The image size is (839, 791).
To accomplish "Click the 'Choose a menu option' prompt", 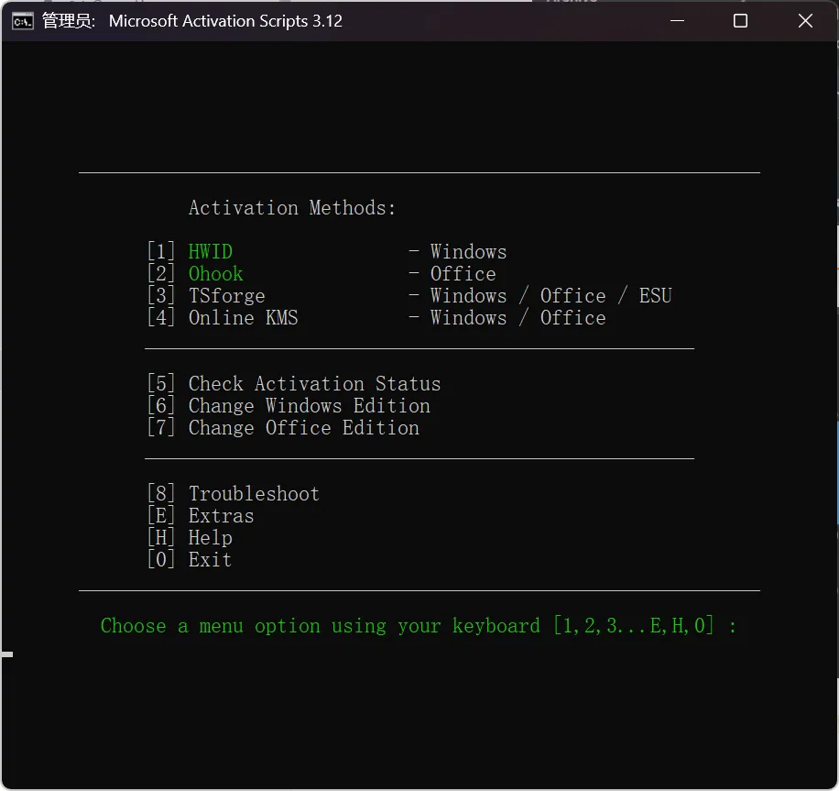I will [x=419, y=625].
